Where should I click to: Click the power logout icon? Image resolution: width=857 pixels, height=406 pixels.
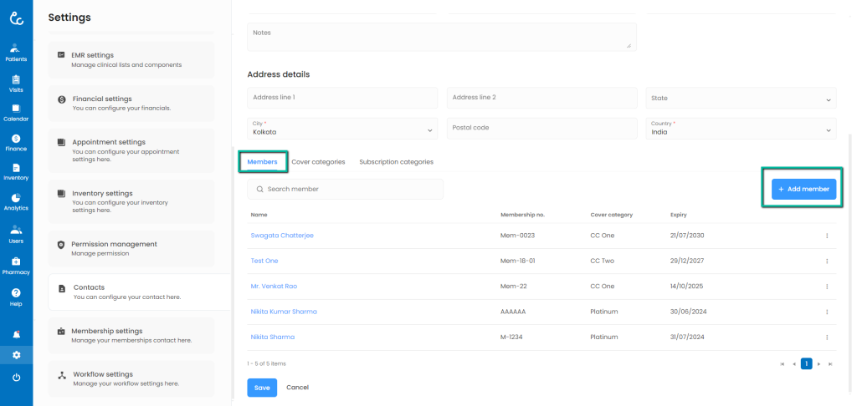click(x=16, y=378)
